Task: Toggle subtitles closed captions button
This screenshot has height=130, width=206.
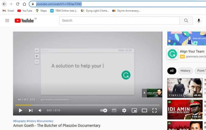Action: [114, 111]
